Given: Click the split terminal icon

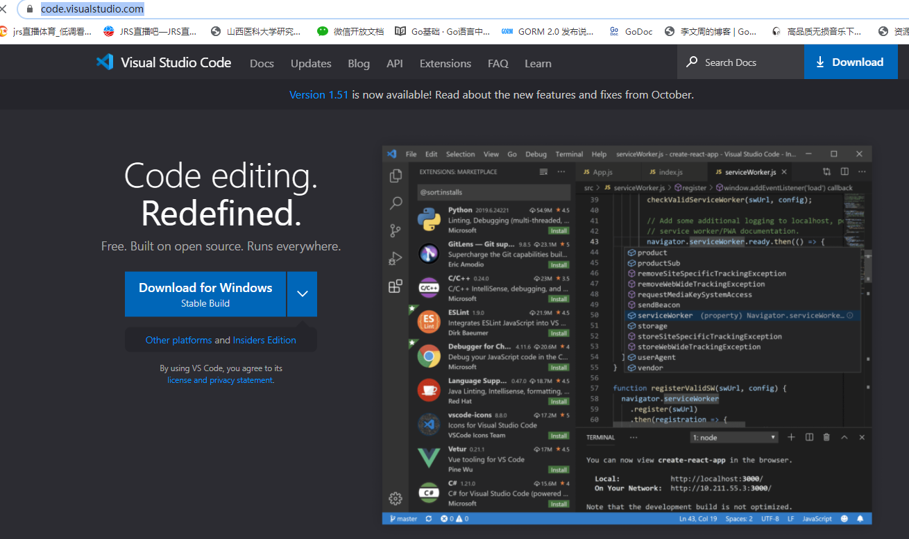Looking at the screenshot, I should point(809,437).
